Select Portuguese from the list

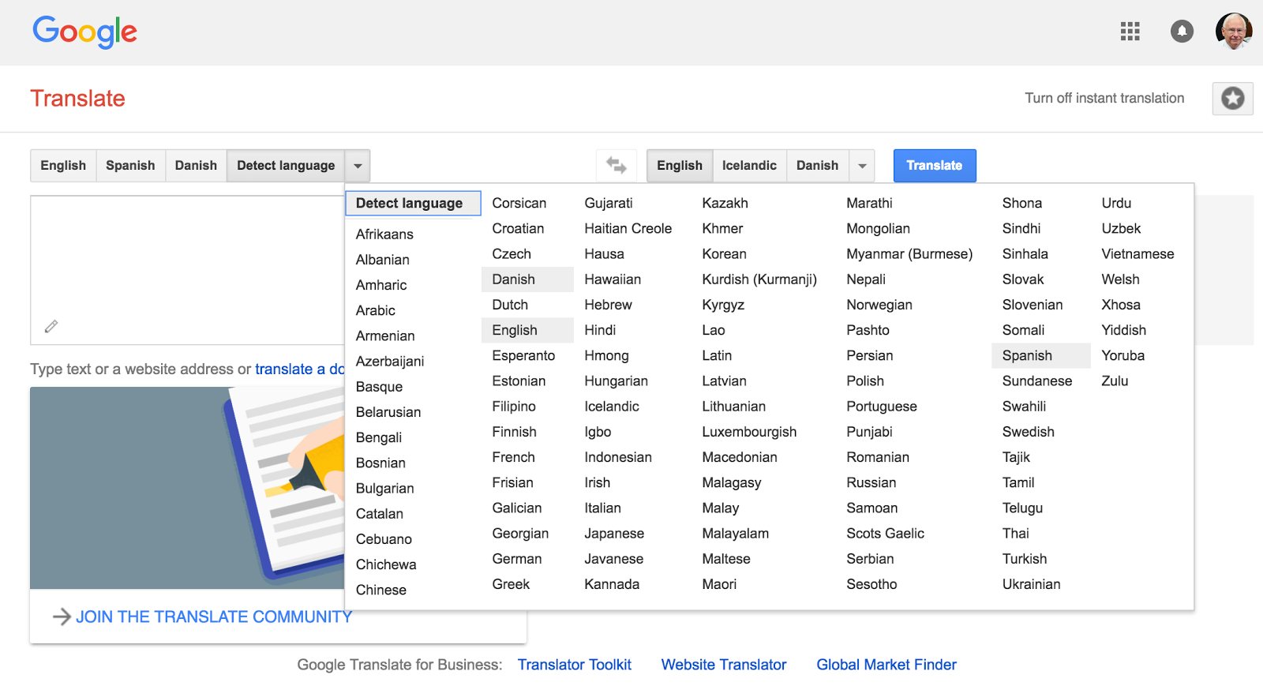(882, 407)
